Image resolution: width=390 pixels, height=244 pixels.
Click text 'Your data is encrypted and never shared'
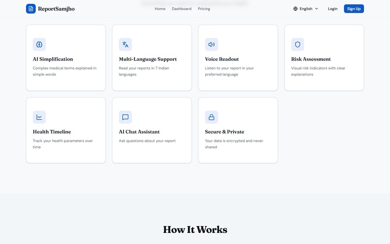[234, 144]
